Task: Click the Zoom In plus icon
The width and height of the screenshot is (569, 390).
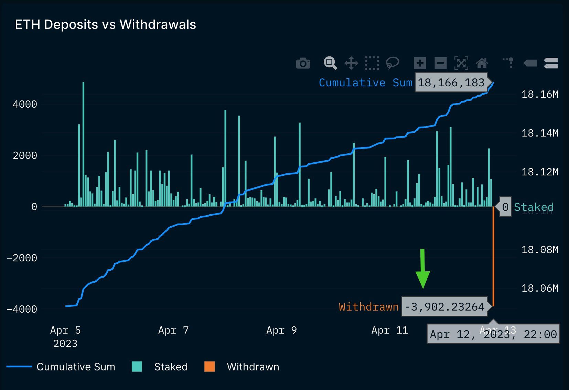Action: tap(420, 63)
